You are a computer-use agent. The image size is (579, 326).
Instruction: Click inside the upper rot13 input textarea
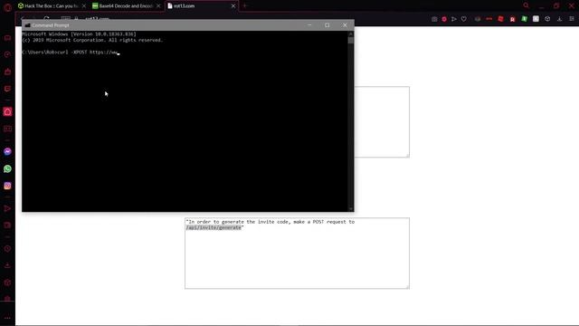(x=382, y=122)
